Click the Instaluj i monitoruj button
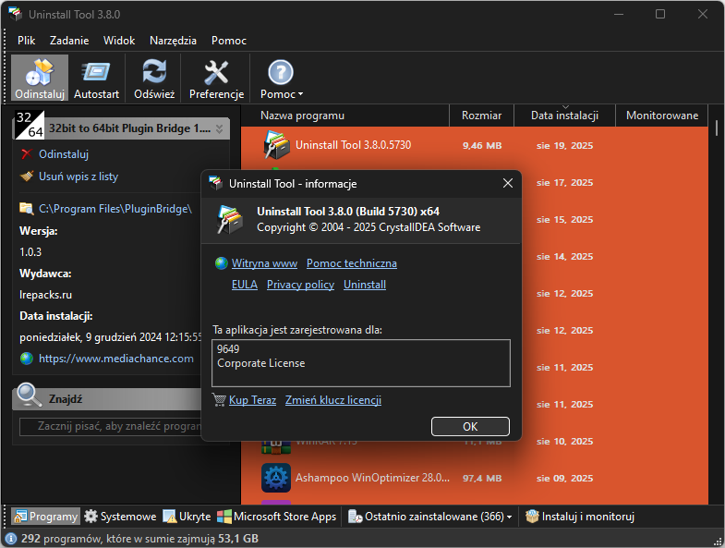The width and height of the screenshot is (725, 548). pos(580,516)
